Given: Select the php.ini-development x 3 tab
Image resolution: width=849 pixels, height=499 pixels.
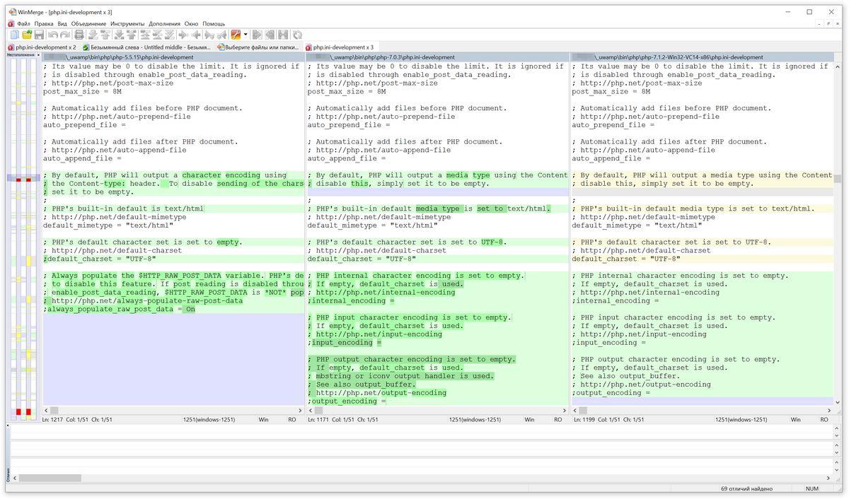Looking at the screenshot, I should coord(340,47).
